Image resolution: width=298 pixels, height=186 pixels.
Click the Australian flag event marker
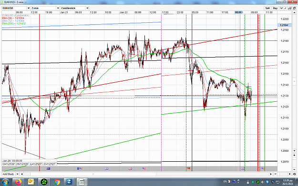click(x=49, y=168)
